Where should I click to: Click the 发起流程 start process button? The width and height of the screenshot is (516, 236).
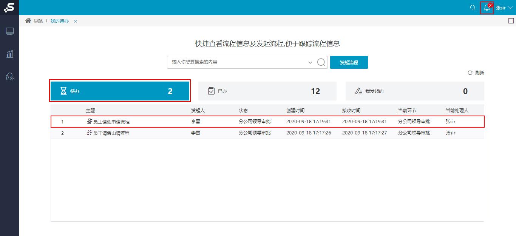(349, 62)
